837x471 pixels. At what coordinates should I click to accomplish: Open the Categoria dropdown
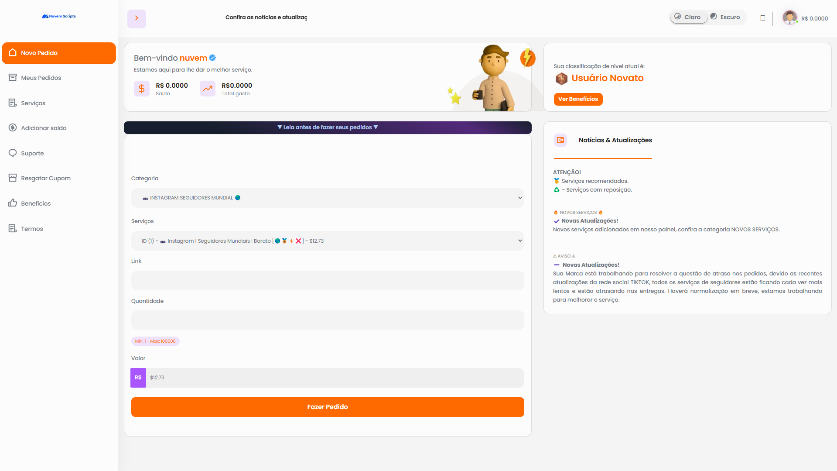click(327, 198)
